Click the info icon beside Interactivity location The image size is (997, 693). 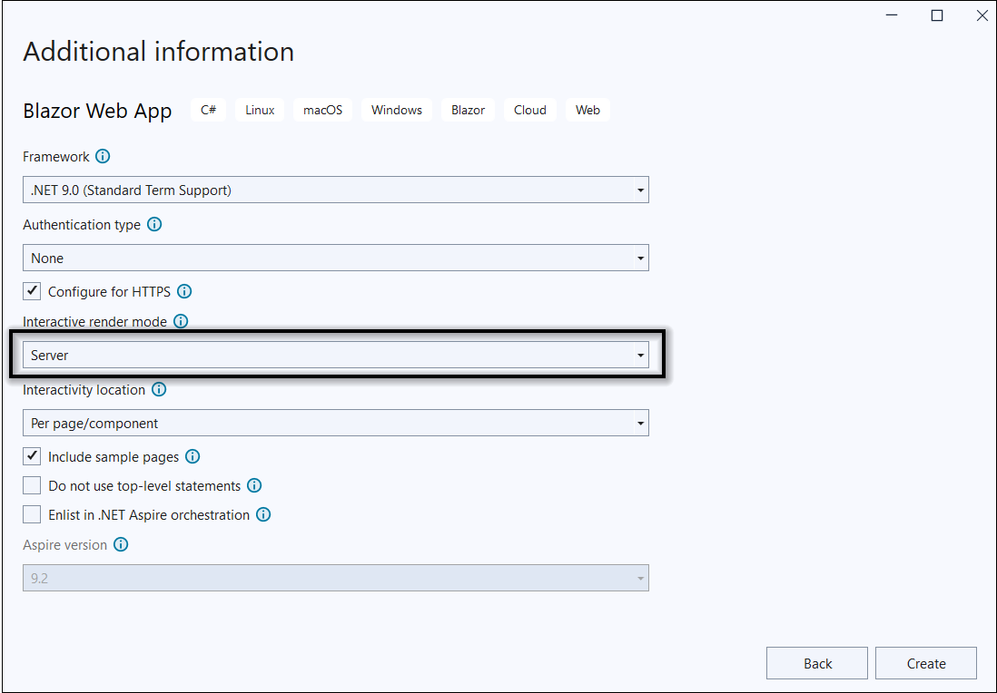pyautogui.click(x=159, y=389)
